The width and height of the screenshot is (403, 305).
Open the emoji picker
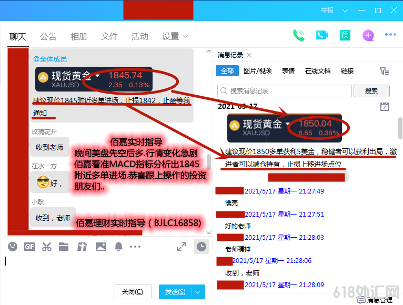click(x=13, y=246)
